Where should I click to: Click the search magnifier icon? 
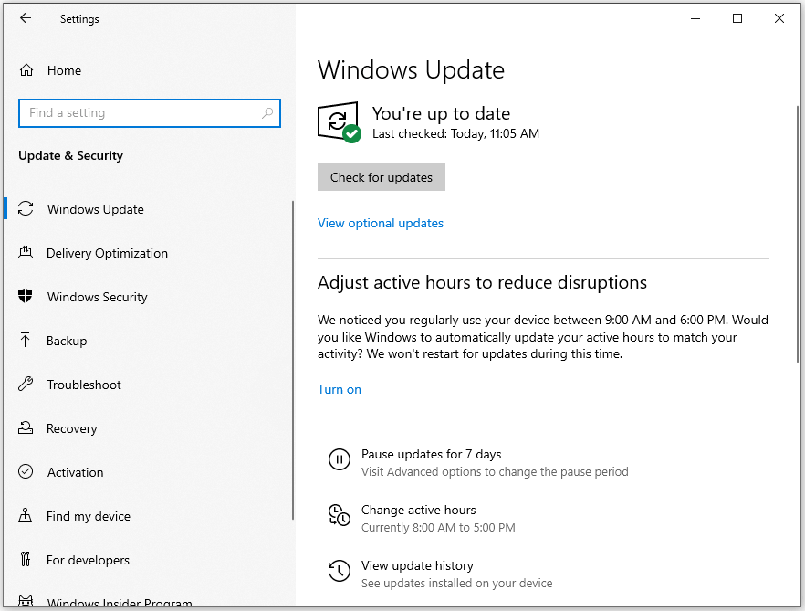[x=267, y=113]
